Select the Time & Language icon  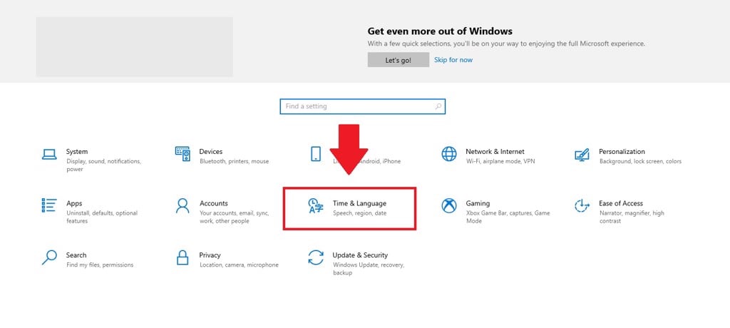(x=316, y=205)
